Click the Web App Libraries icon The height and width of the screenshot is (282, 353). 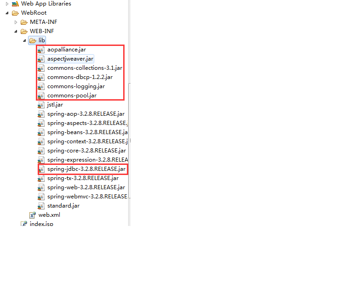(x=15, y=4)
